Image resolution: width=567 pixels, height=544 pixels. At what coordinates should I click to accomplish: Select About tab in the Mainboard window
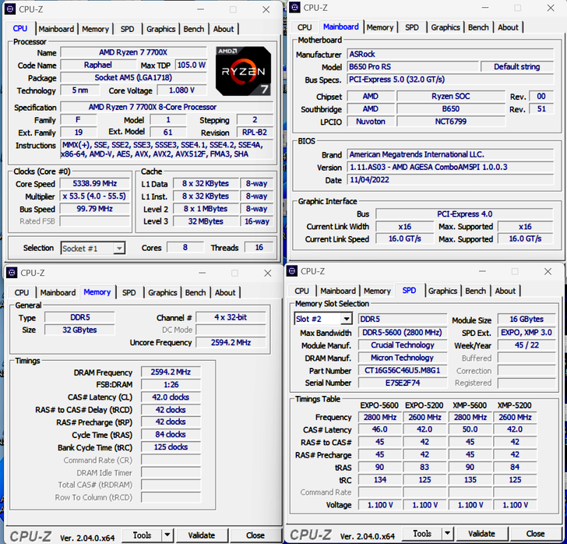[508, 27]
